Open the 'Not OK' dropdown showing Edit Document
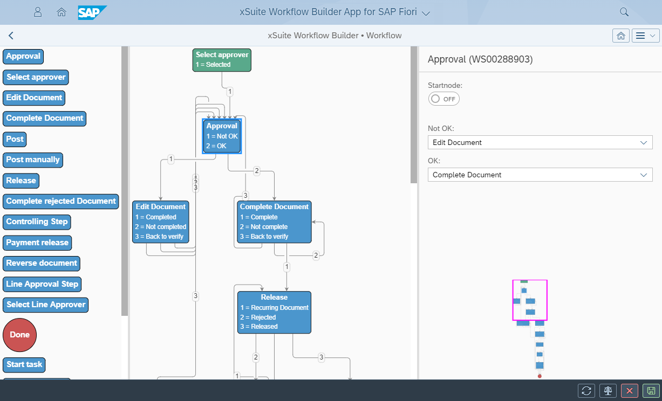This screenshot has width=662, height=401. coord(540,142)
